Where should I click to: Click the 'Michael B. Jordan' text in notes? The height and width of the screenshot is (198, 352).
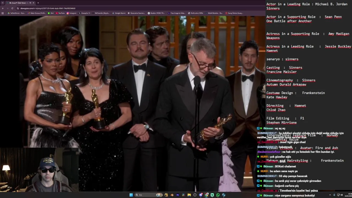tap(331, 4)
